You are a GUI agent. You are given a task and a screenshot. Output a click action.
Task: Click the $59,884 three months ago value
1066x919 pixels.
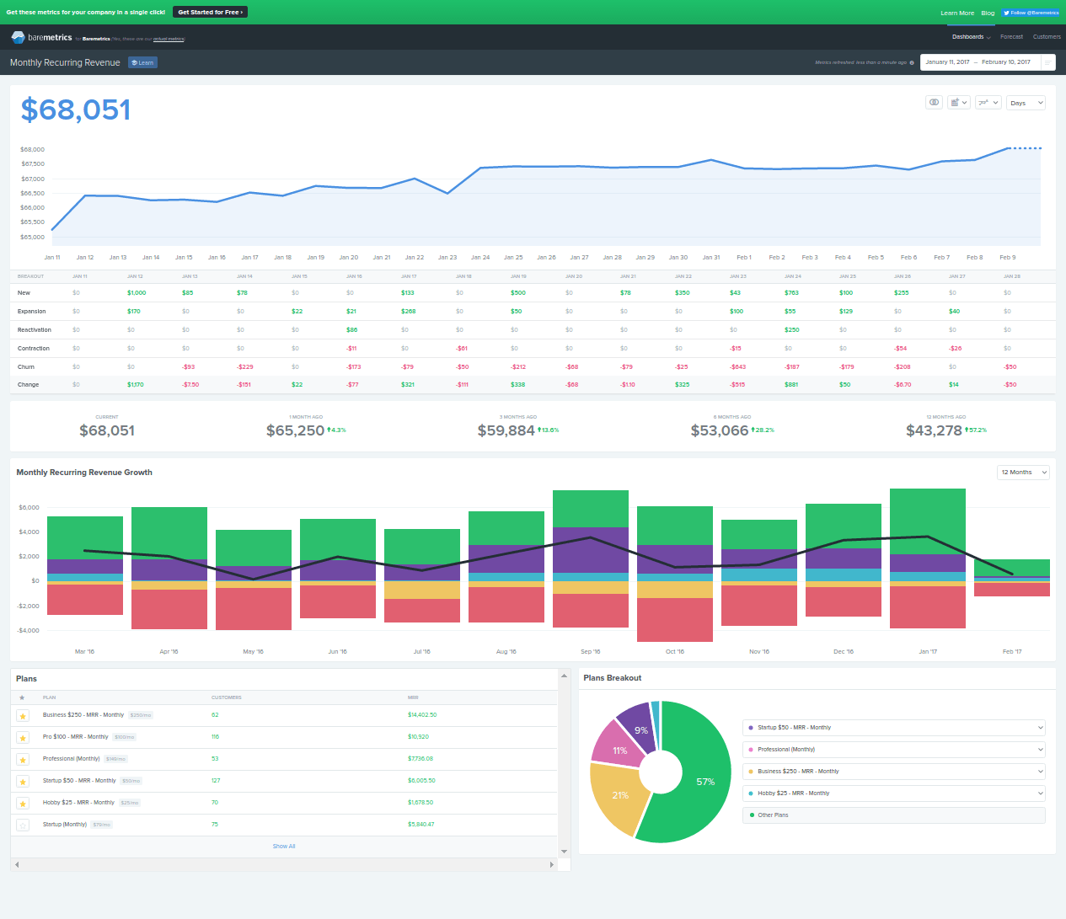point(506,430)
